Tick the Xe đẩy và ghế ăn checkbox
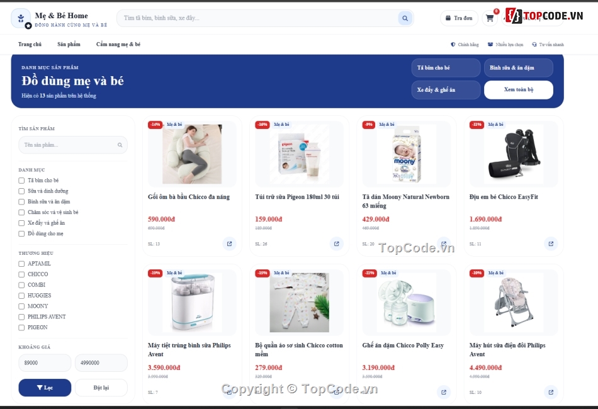 tap(21, 223)
